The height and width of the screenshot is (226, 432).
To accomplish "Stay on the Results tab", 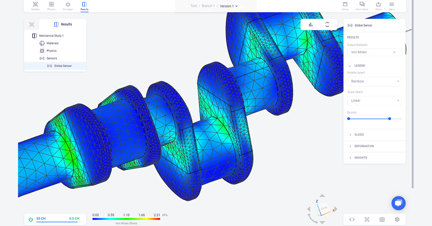I will (84, 6).
